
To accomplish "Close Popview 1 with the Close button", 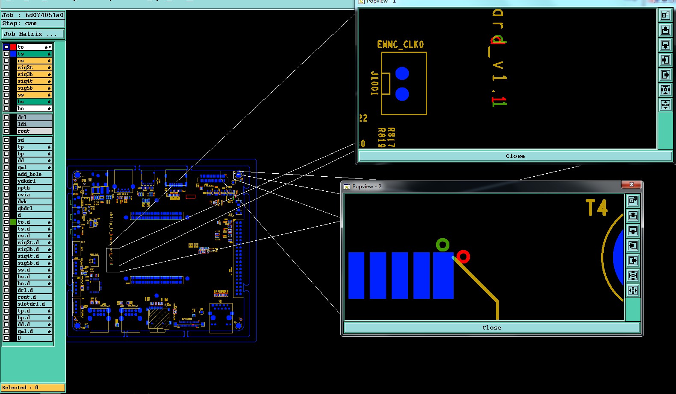I will pos(515,156).
